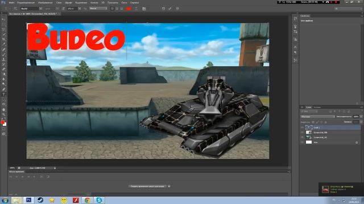Open the Character and Paragraph panel icon
364x204 pixels.
pos(144,8)
